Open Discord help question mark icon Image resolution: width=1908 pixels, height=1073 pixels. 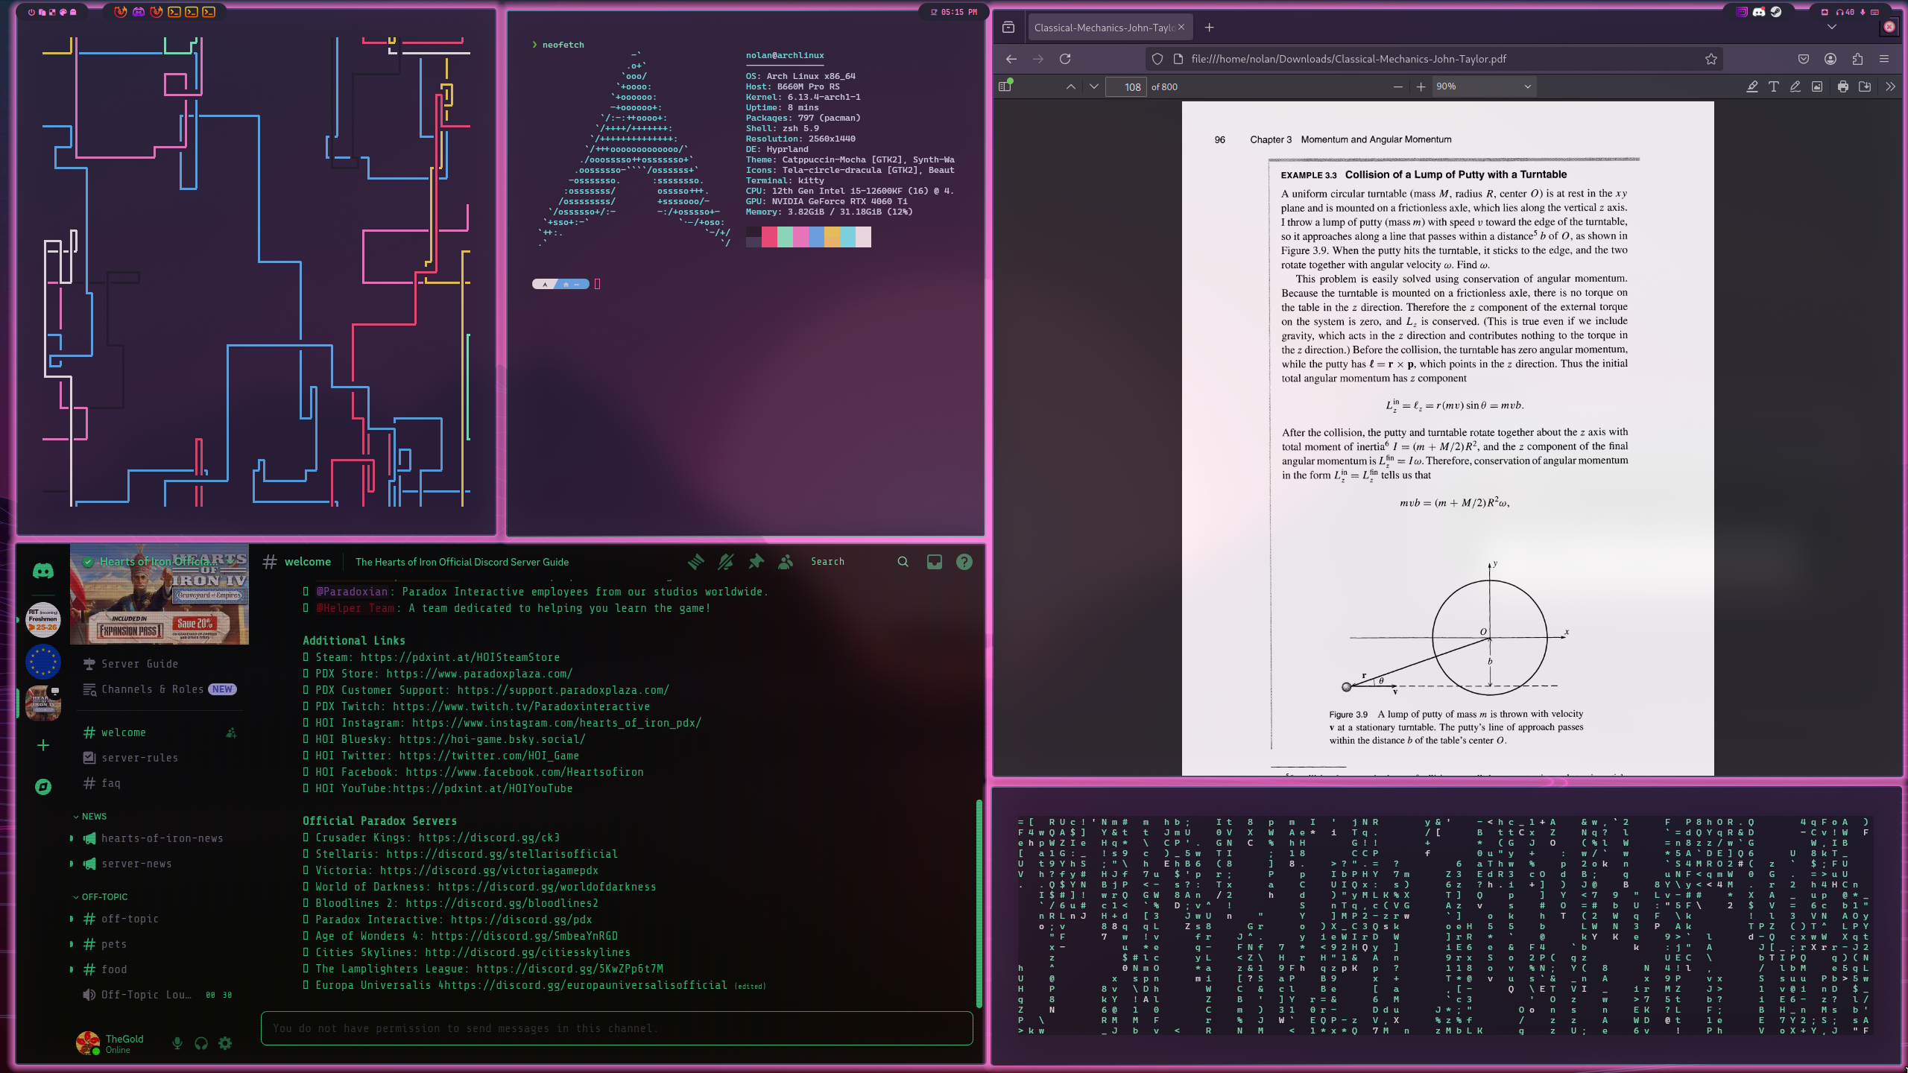pyautogui.click(x=964, y=562)
